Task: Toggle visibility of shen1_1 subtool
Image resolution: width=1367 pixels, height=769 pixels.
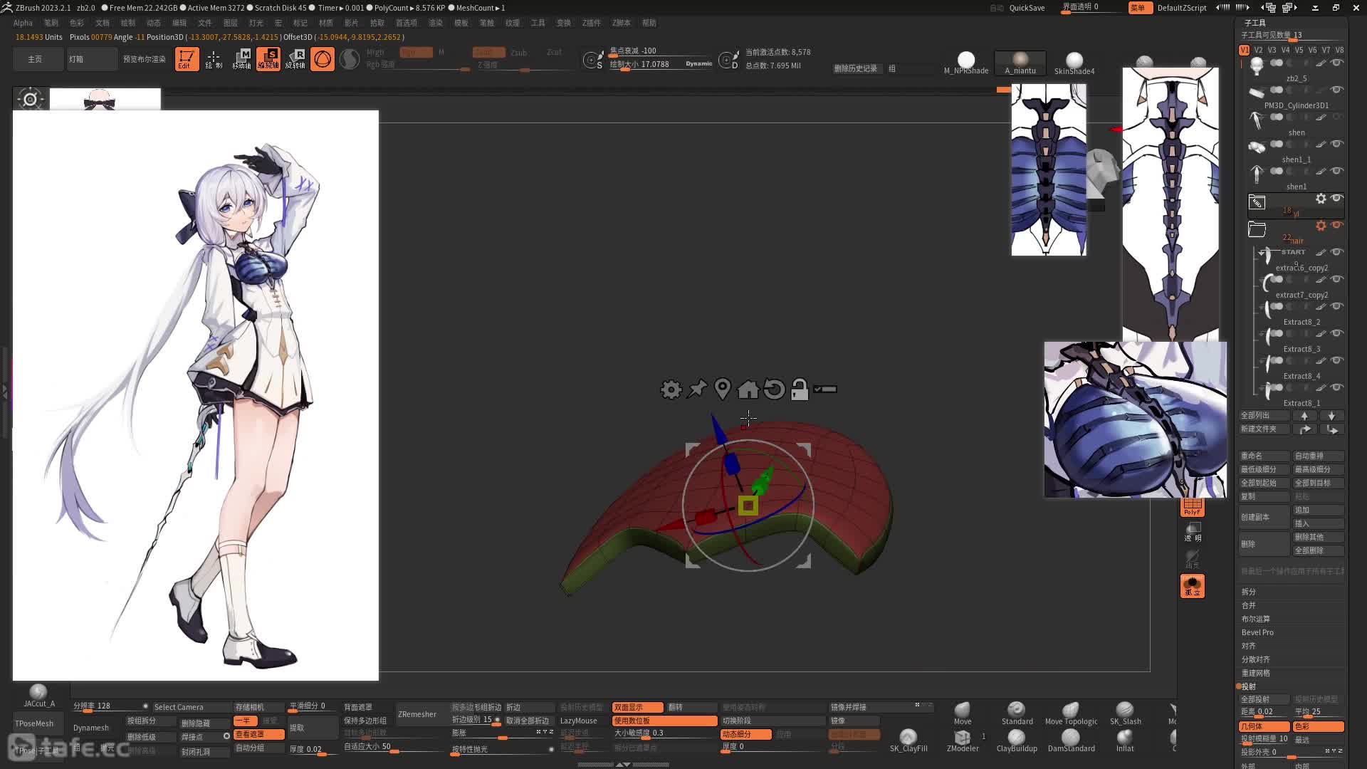Action: click(1337, 144)
